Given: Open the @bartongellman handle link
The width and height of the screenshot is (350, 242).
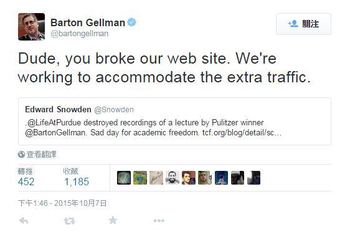Looking at the screenshot, I should (x=80, y=34).
